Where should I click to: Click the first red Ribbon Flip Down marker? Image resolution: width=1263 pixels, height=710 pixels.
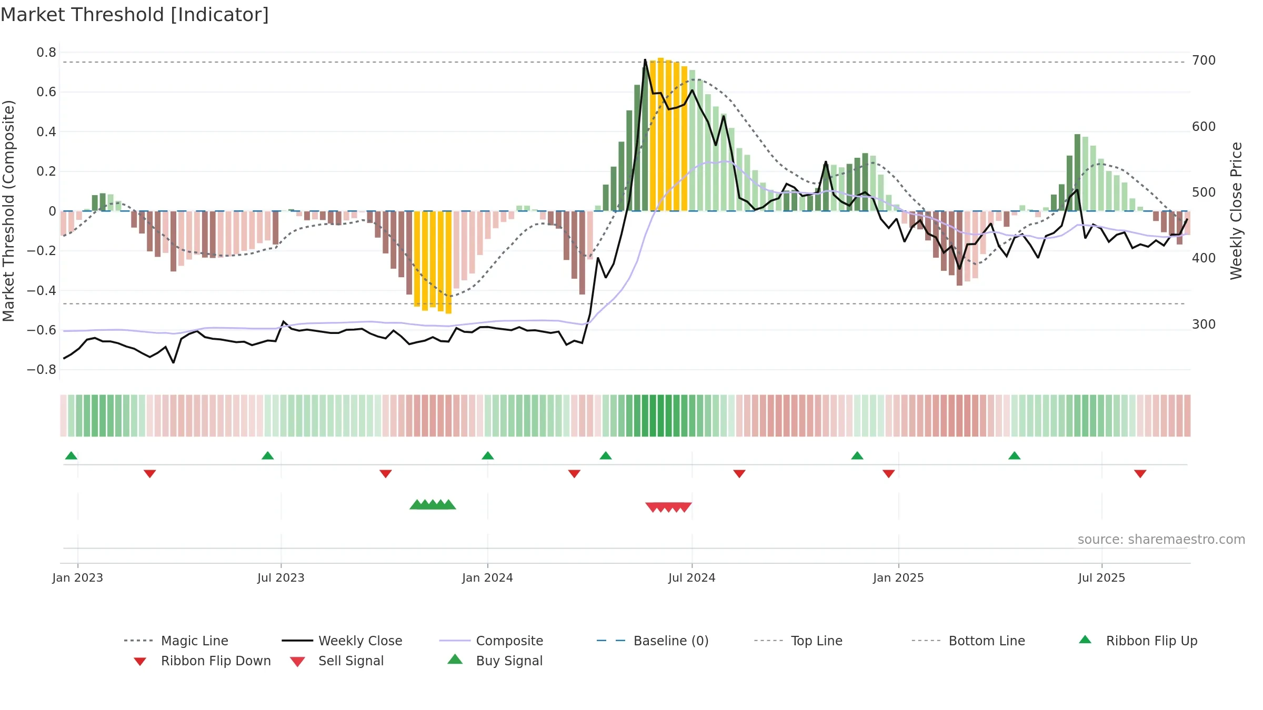[150, 474]
